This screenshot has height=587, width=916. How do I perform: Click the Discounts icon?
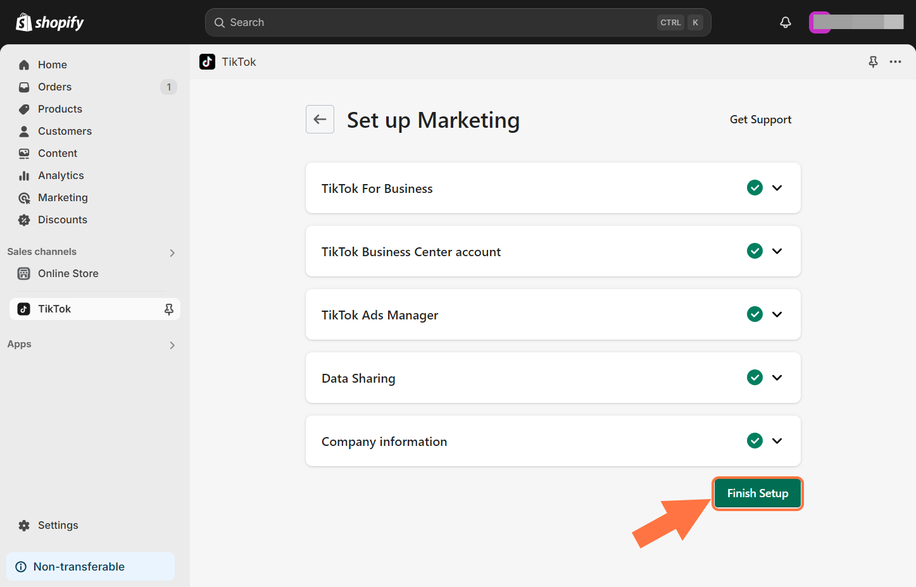(23, 219)
